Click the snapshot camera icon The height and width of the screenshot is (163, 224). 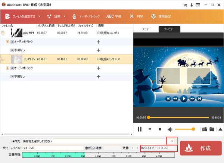tap(204, 129)
